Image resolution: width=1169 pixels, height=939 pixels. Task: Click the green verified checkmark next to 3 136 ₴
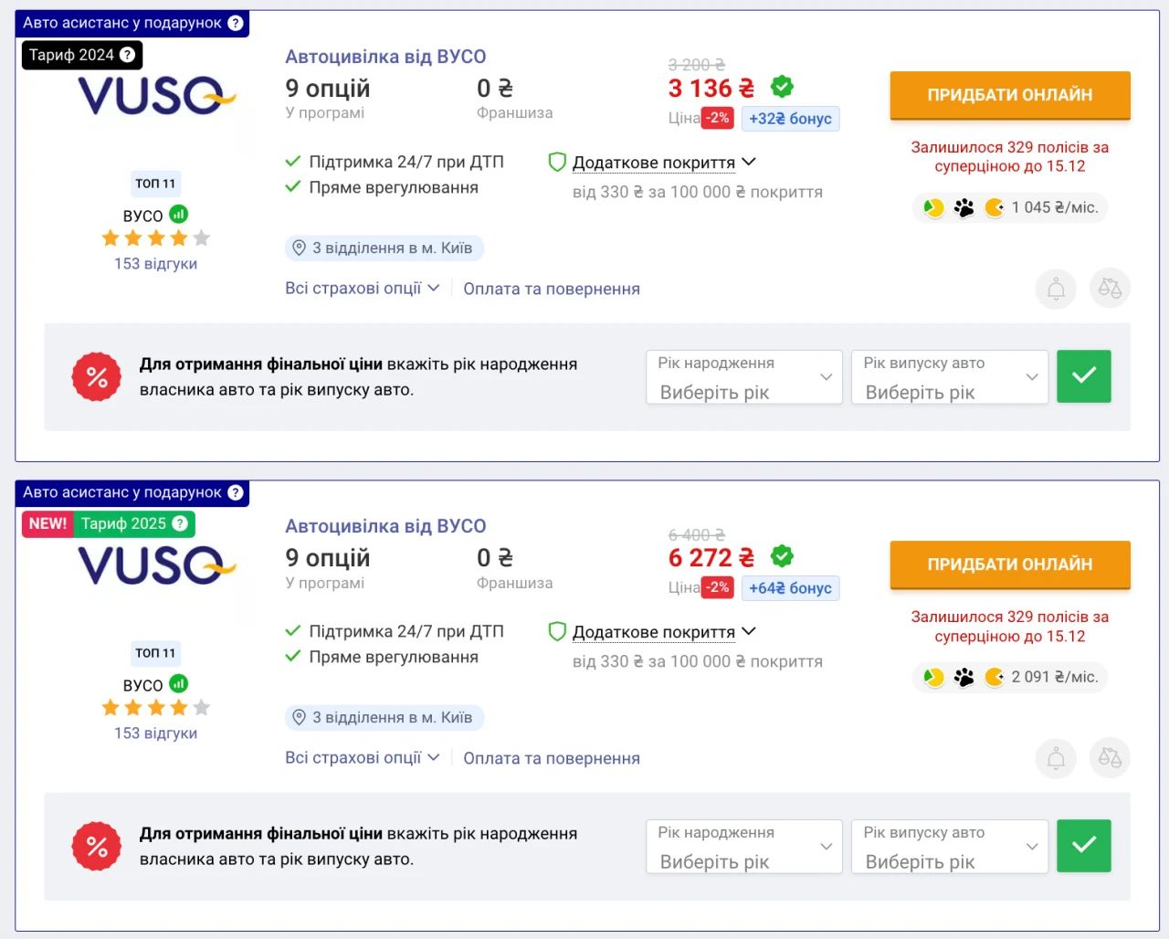[782, 87]
